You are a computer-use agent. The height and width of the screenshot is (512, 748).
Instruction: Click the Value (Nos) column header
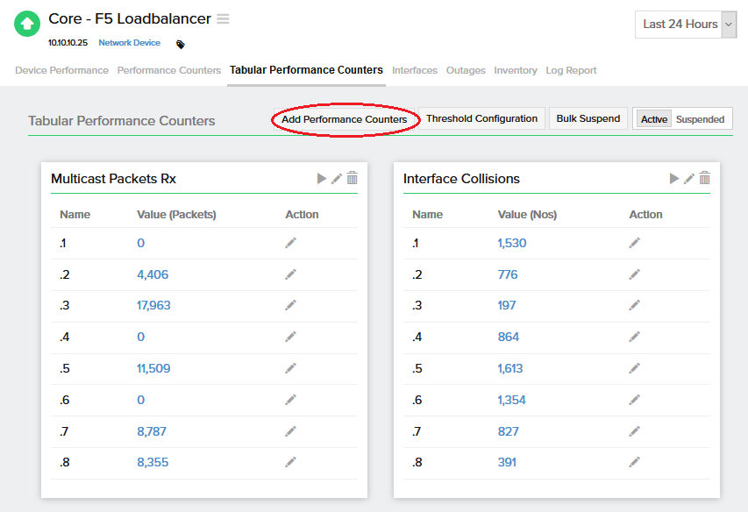tap(527, 215)
